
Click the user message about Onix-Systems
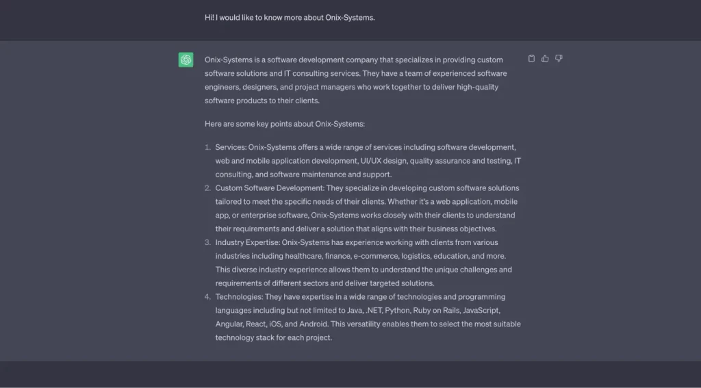290,18
